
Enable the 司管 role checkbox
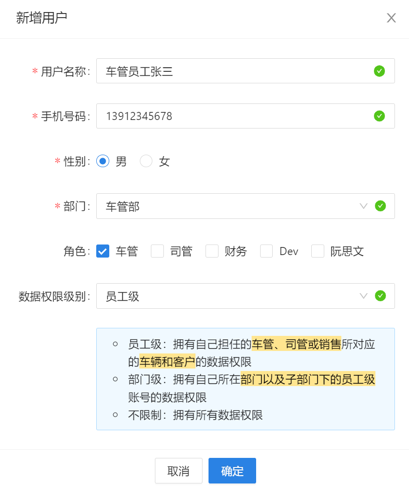tap(157, 251)
